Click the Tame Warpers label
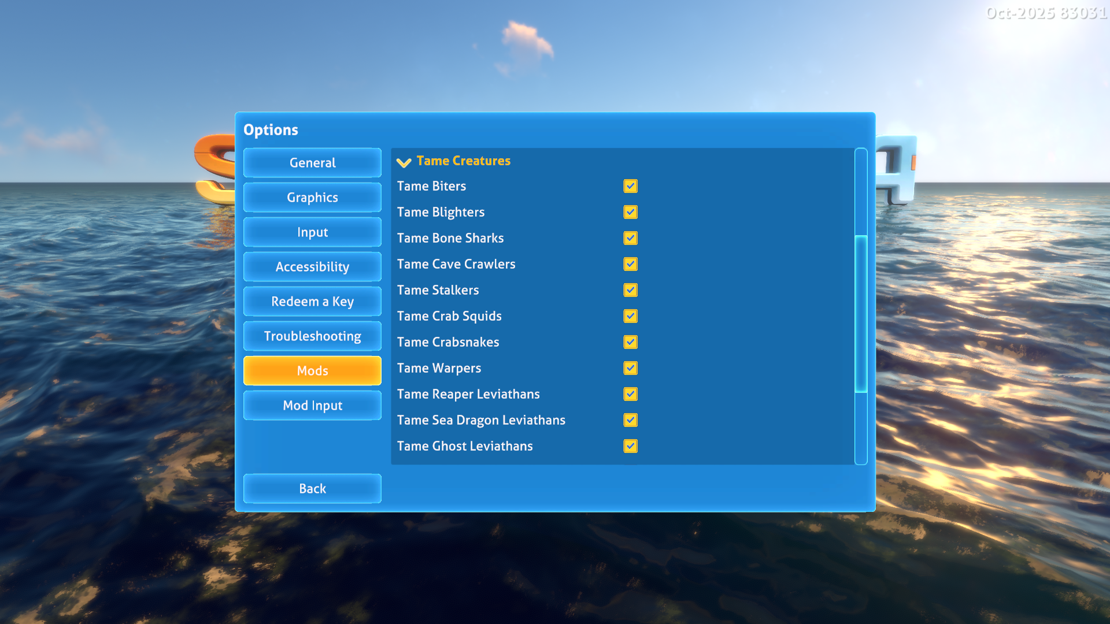This screenshot has height=624, width=1110. (x=439, y=368)
